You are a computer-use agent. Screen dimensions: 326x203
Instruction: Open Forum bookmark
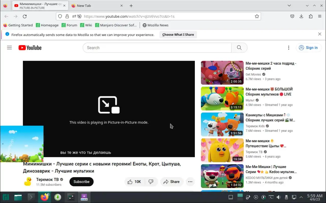tap(69, 25)
